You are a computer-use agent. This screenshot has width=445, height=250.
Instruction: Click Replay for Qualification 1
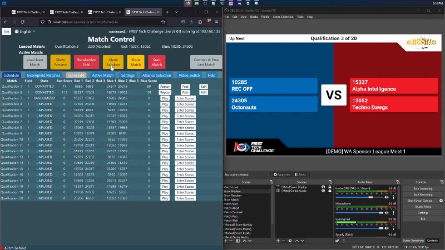tap(165, 87)
